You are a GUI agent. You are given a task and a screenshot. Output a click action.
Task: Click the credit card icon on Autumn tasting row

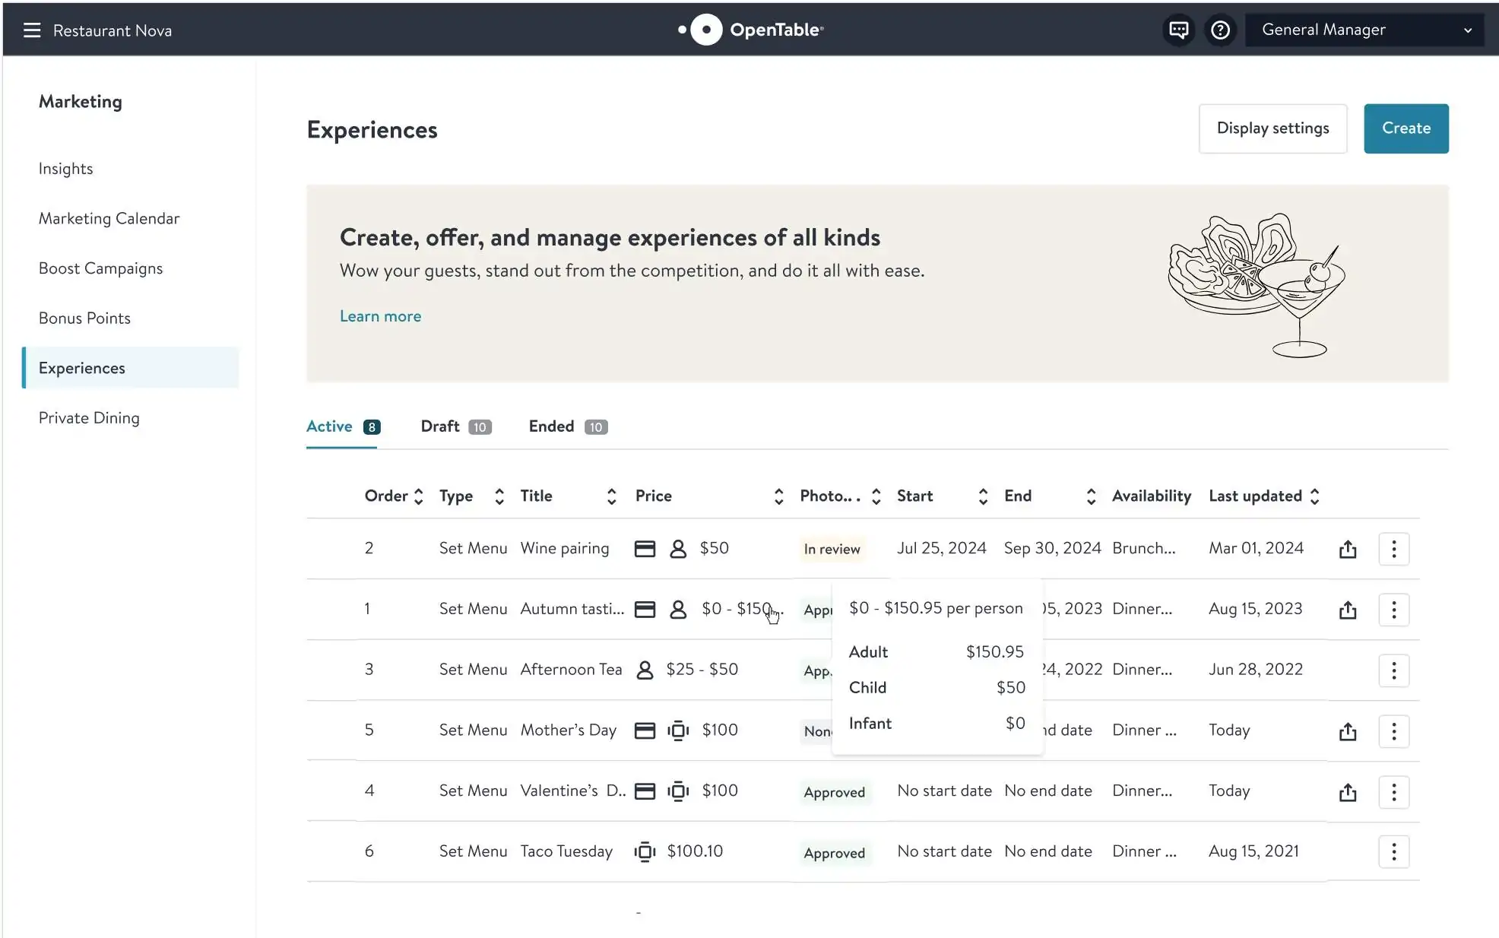[644, 608]
